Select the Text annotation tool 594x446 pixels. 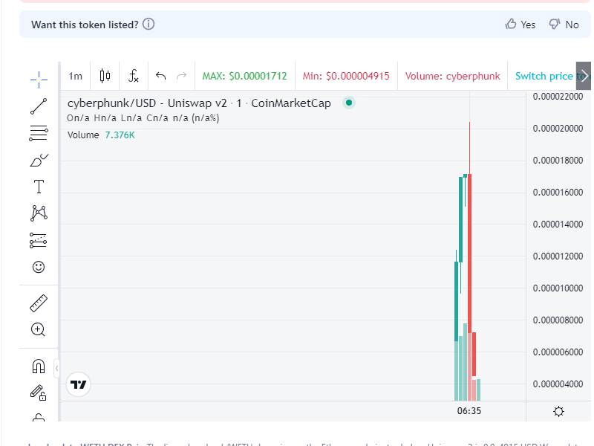pos(38,186)
